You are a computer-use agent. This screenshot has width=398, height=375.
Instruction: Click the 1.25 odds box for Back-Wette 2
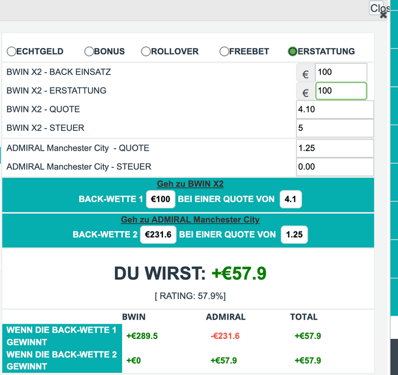click(294, 234)
